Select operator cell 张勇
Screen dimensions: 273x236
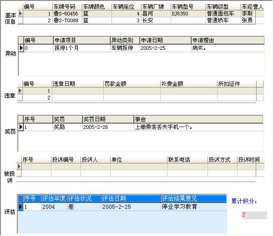tap(248, 20)
